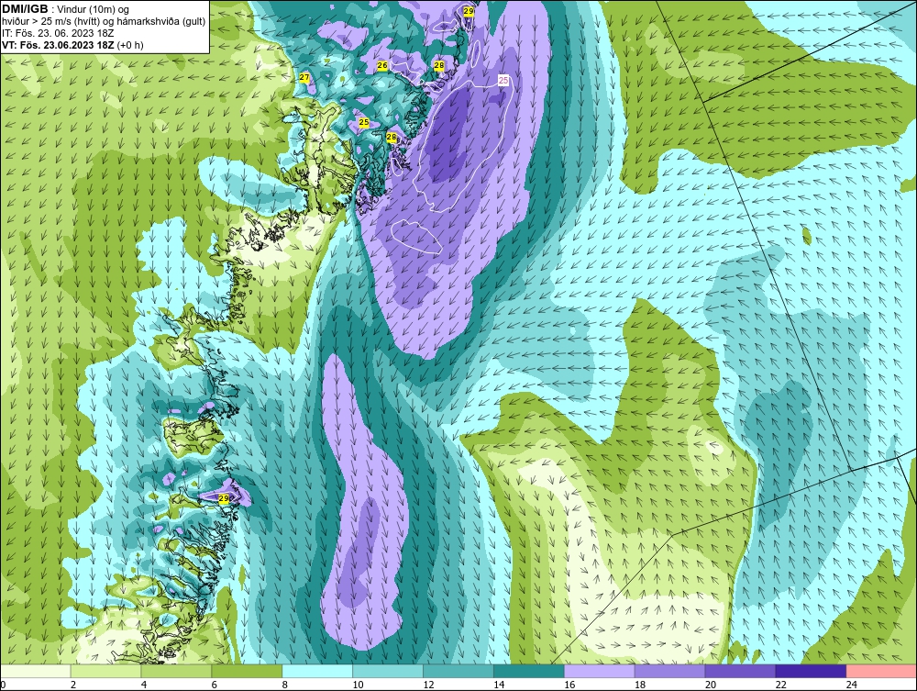Click the white-boxed 25 gust contour label
917x691 pixels.
503,80
